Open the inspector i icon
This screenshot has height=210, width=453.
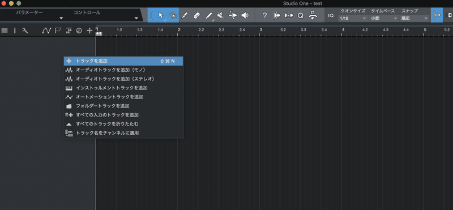point(15,31)
